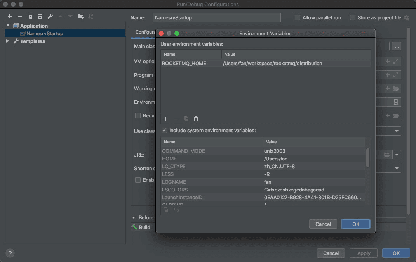Cancel the Environment Variables dialog
Screen dimensions: 416x262
(323, 224)
